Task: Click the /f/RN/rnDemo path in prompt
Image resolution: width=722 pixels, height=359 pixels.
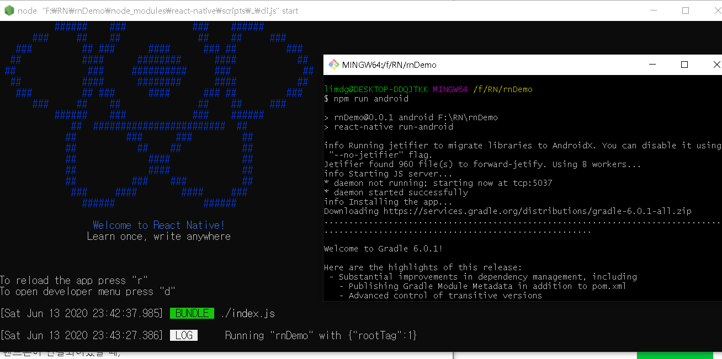Action: tap(503, 89)
